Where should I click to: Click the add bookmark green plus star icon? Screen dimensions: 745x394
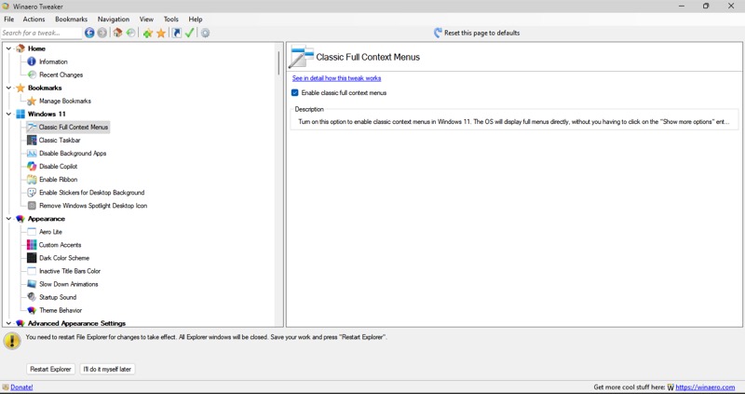(x=148, y=33)
